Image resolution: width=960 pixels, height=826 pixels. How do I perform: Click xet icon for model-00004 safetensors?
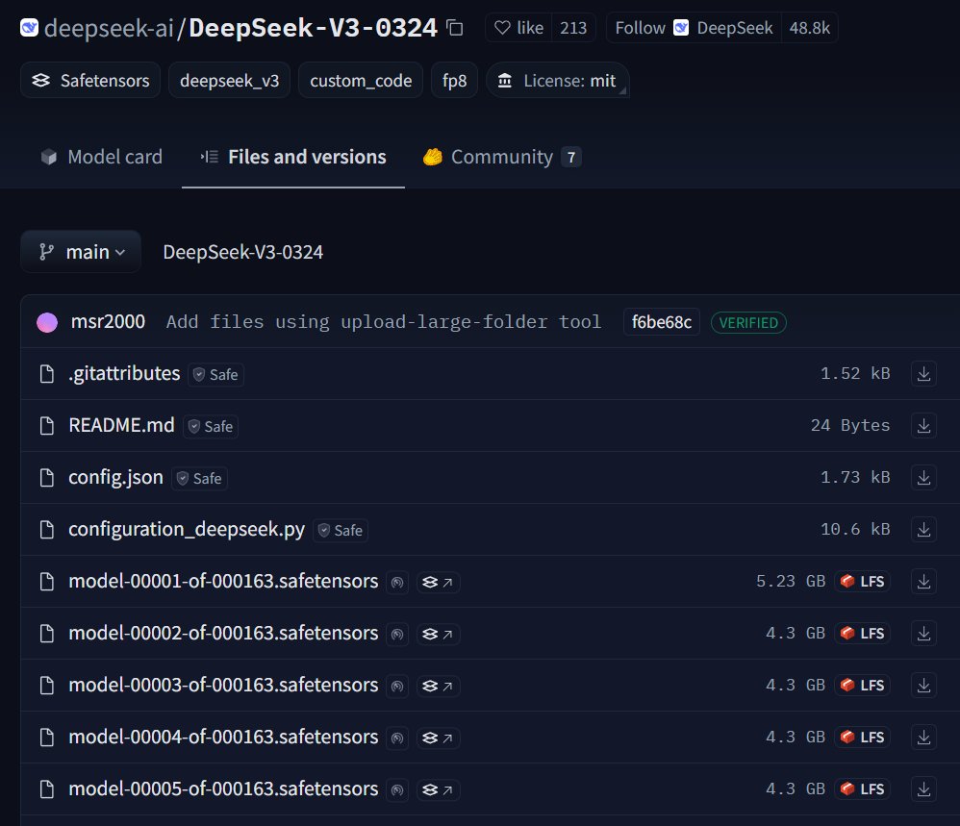click(x=397, y=738)
